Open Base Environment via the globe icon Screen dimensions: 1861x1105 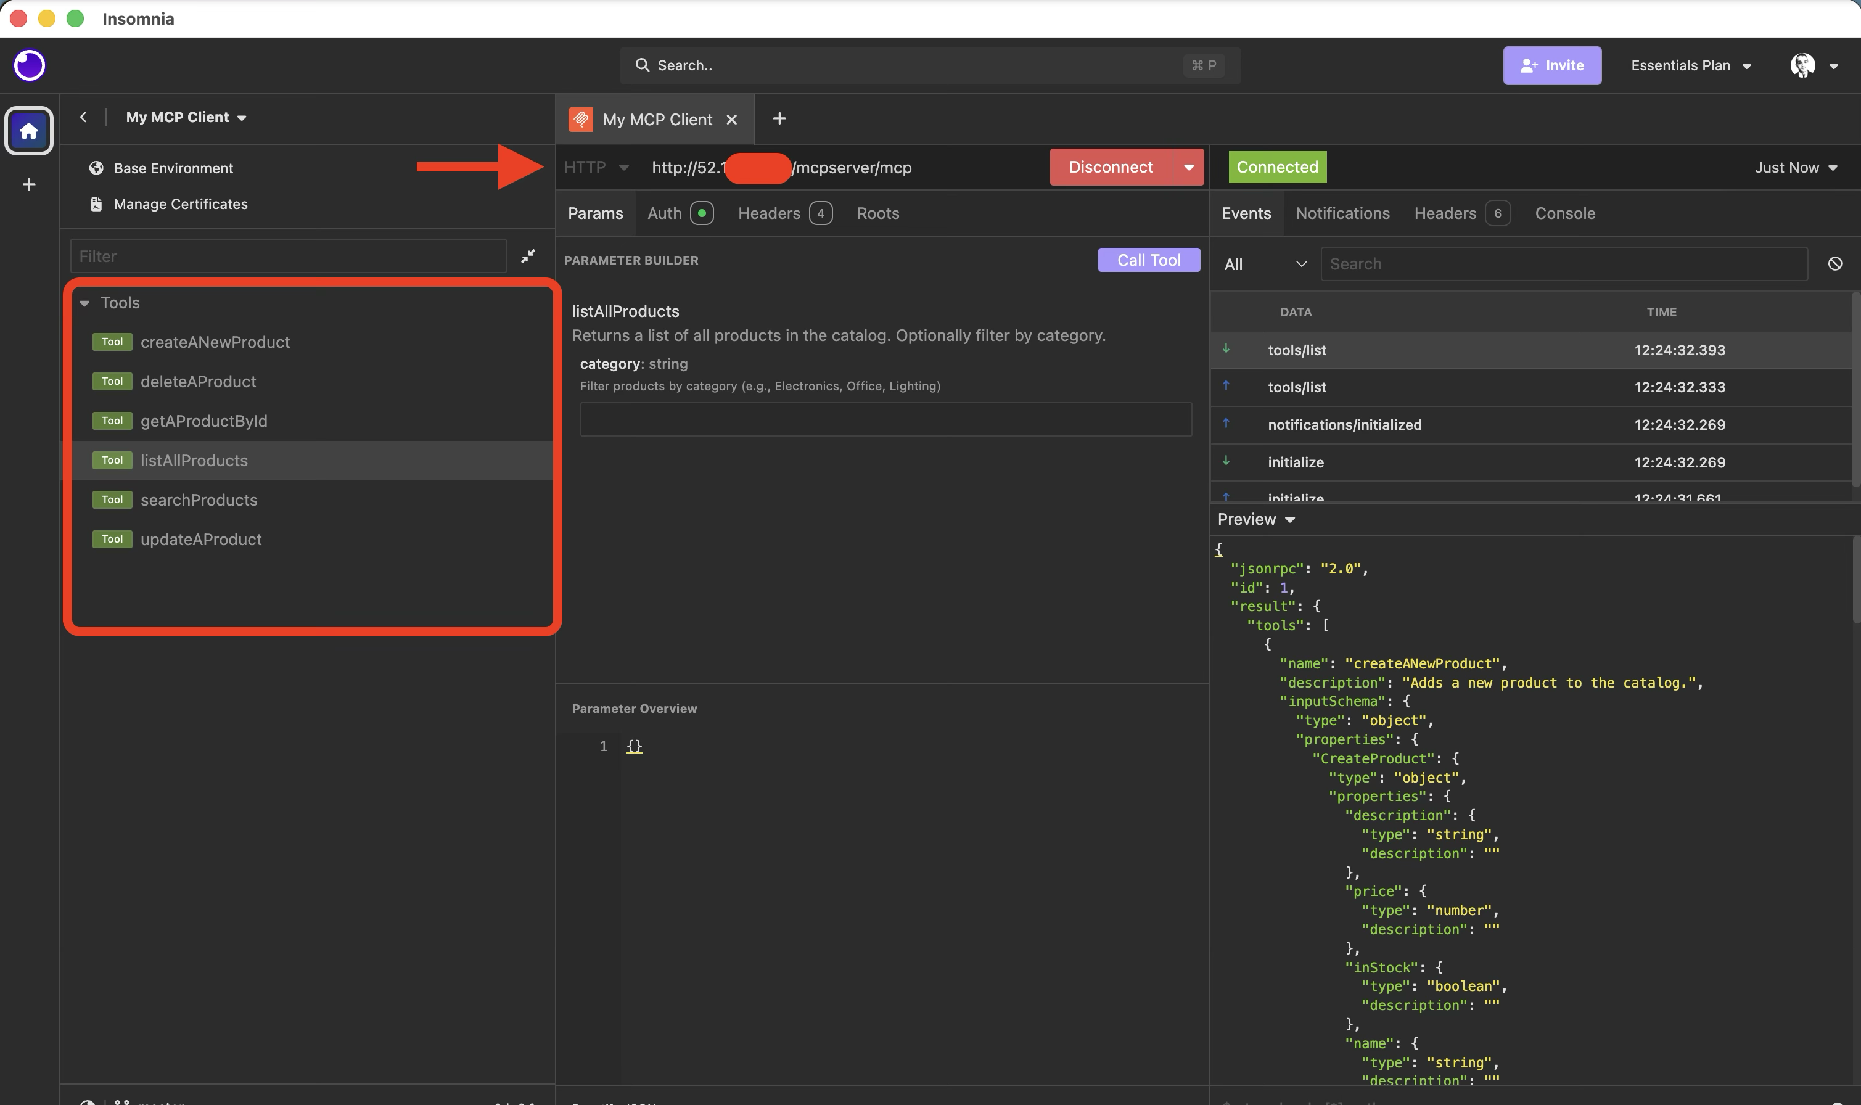(x=96, y=168)
